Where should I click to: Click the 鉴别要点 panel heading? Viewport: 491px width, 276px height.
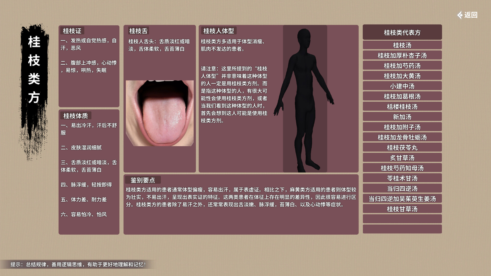142,180
